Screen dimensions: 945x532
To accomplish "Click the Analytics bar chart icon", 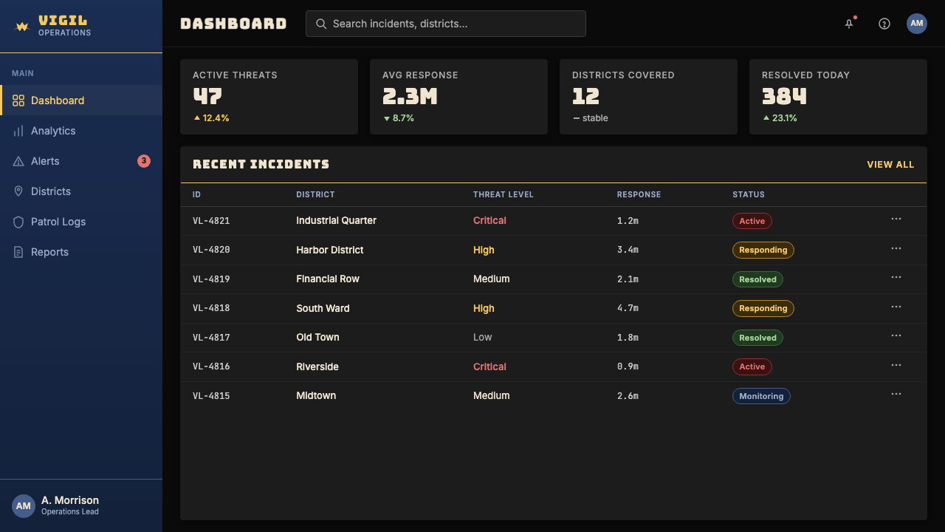I will pos(18,131).
